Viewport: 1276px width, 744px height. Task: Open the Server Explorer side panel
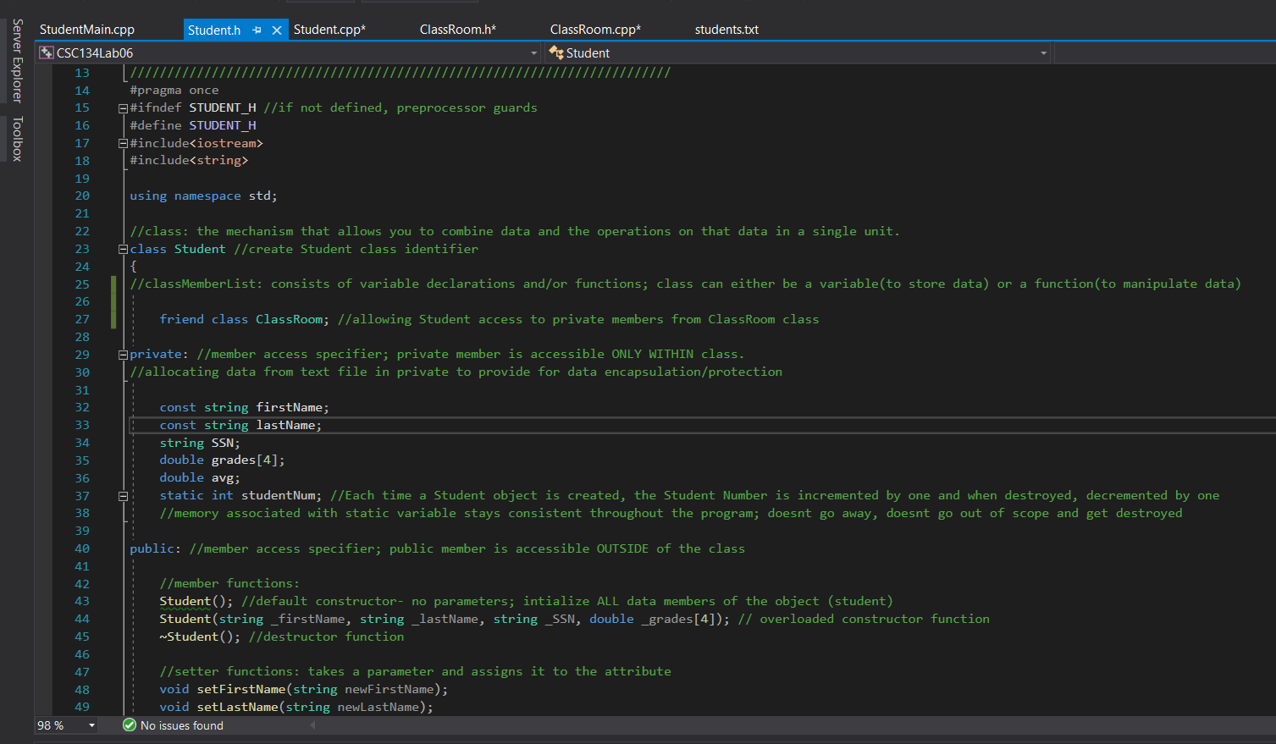click(17, 60)
